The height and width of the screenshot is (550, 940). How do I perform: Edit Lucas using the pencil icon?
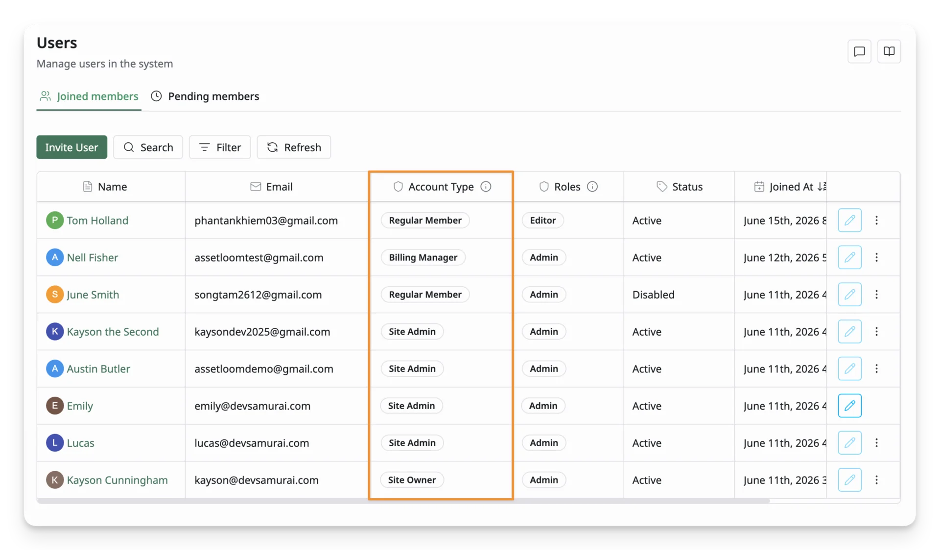pyautogui.click(x=849, y=443)
